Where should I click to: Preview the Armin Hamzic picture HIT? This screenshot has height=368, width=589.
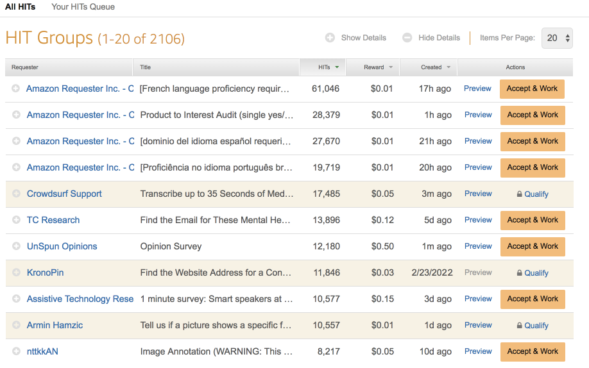point(478,325)
